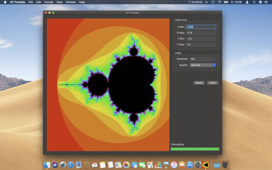
Task: Open the Window menu
Action: coord(71,2)
